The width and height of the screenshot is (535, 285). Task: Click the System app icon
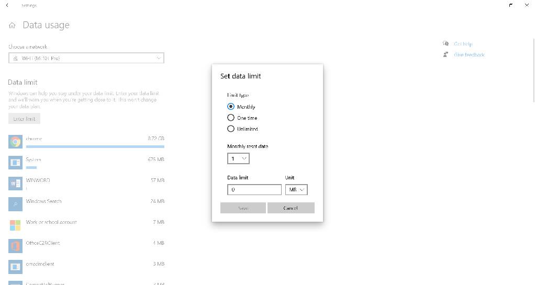(15, 162)
